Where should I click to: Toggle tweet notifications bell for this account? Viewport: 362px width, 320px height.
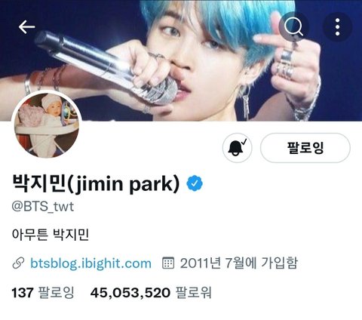pos(237,148)
